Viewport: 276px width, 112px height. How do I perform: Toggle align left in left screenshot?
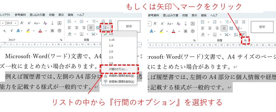70,28
